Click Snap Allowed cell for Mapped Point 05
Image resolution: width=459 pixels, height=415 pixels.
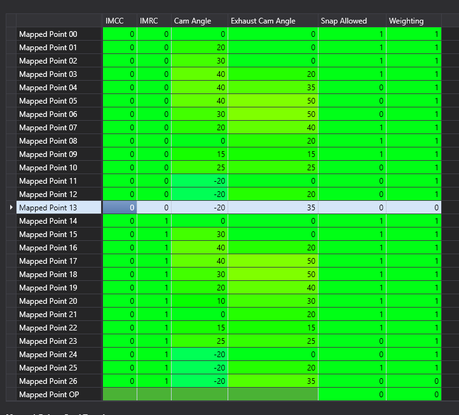pyautogui.click(x=352, y=101)
